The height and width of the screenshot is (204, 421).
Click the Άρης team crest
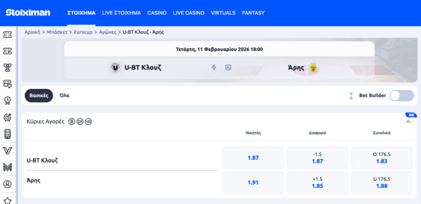point(313,68)
